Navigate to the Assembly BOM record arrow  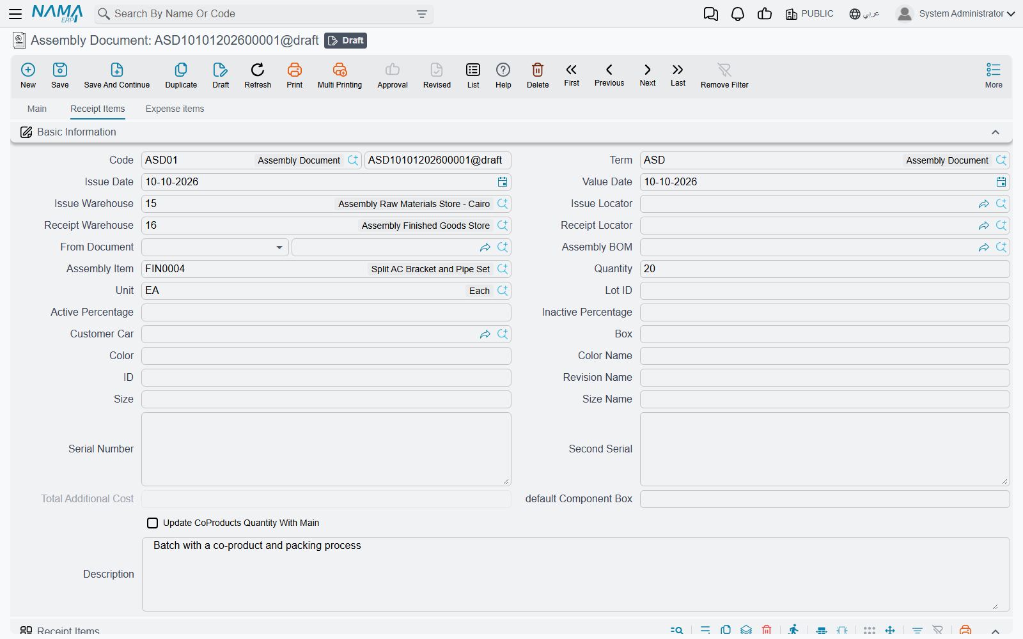(x=984, y=247)
